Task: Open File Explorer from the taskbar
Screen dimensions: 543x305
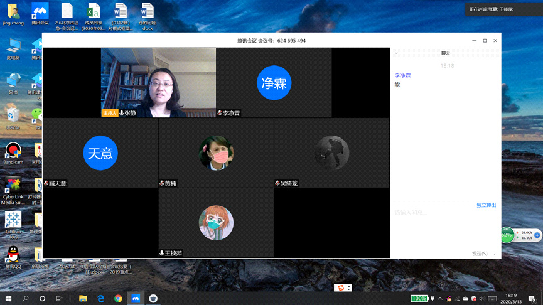Action: coord(83,299)
